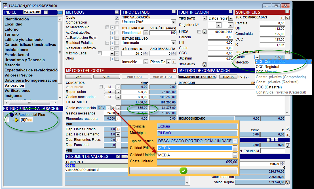Click the V button beside Valor Seguro

pyautogui.click(x=287, y=182)
